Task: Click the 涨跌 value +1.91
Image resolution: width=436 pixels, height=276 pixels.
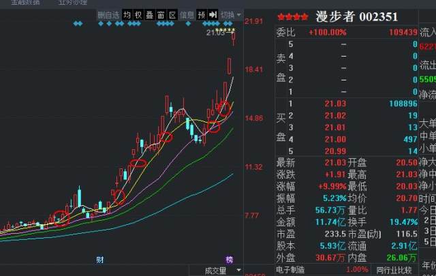Action: tap(335, 174)
